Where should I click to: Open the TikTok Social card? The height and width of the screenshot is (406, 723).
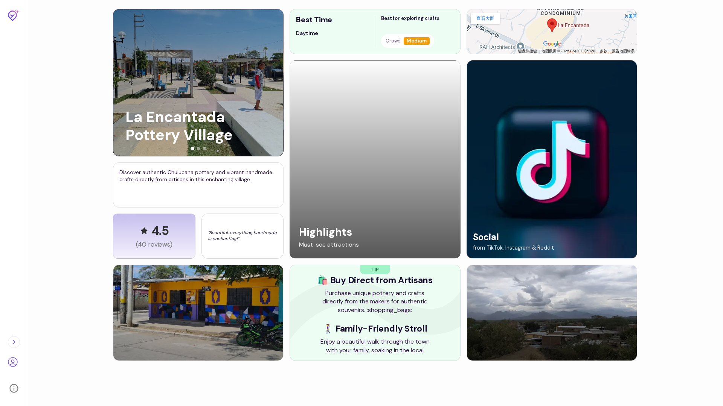[x=552, y=159]
